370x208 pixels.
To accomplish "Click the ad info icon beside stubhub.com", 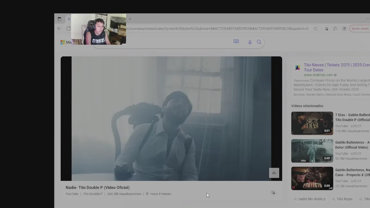I will point(335,75).
